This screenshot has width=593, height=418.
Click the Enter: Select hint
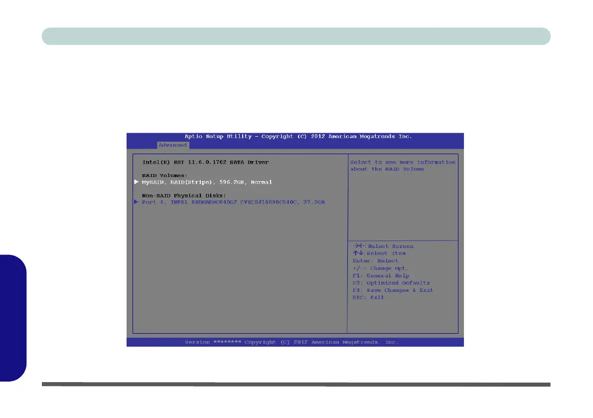point(375,261)
